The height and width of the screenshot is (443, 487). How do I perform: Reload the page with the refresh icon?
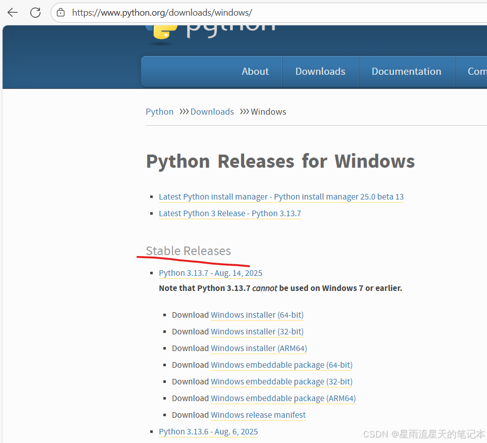(x=35, y=13)
